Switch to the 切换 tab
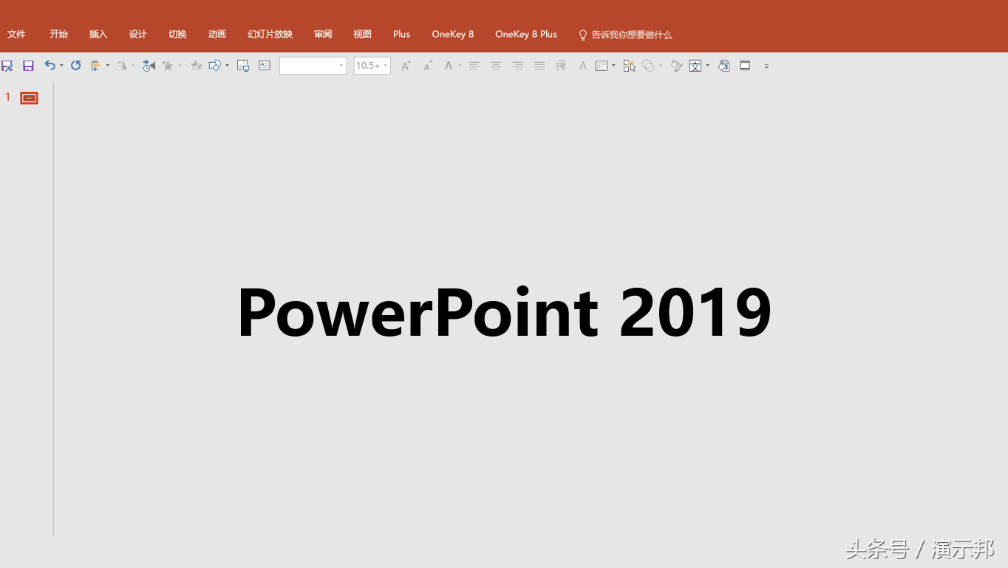This screenshot has width=1008, height=568. [177, 34]
